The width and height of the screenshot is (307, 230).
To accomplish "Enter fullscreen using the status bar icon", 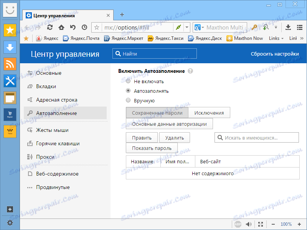I will 261,224.
